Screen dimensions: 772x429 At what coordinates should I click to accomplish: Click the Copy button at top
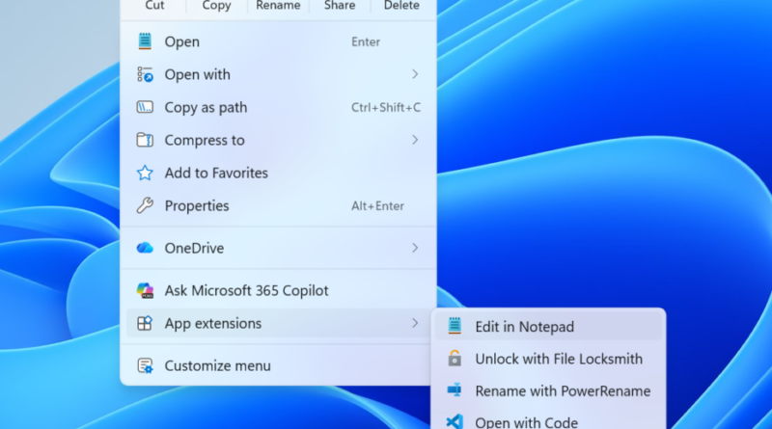click(216, 6)
